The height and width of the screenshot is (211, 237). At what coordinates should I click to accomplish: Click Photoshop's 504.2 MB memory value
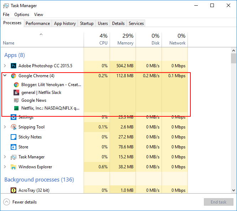(125, 66)
